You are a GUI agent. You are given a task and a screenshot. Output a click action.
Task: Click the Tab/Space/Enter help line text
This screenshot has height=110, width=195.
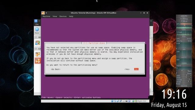point(71,97)
